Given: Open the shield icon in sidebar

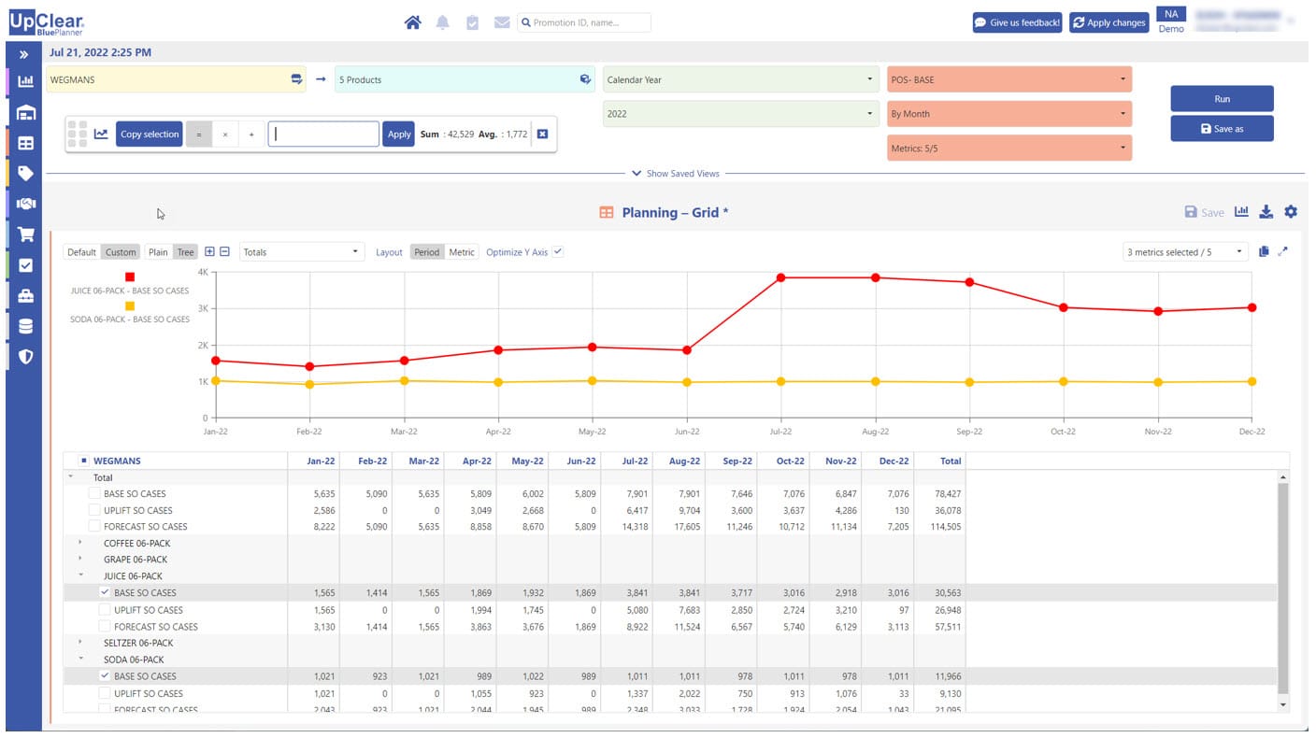Looking at the screenshot, I should coord(25,356).
